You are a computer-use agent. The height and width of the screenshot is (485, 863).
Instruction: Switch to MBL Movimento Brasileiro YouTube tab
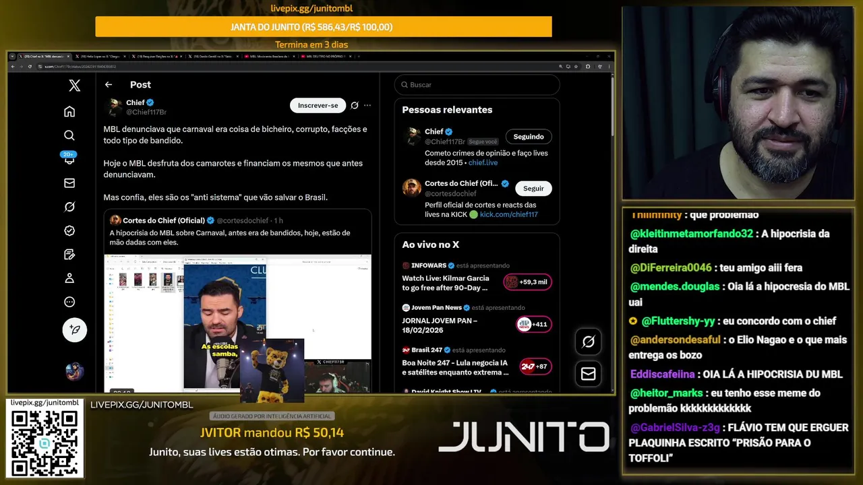270,57
